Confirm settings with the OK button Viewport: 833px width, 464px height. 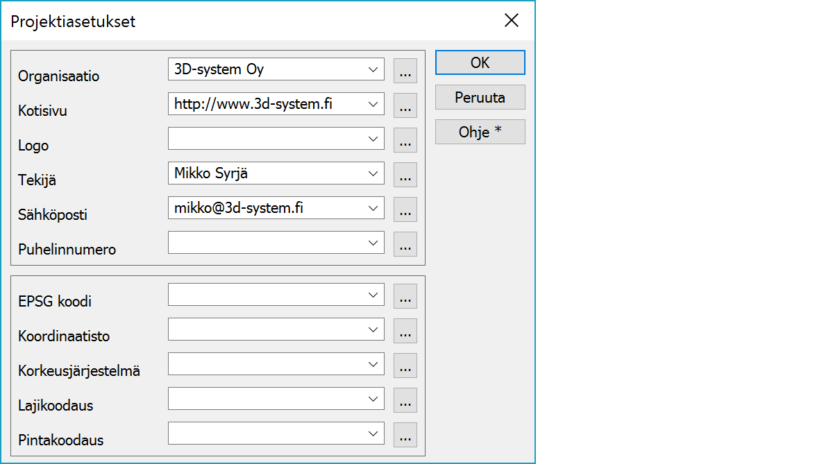pos(480,62)
